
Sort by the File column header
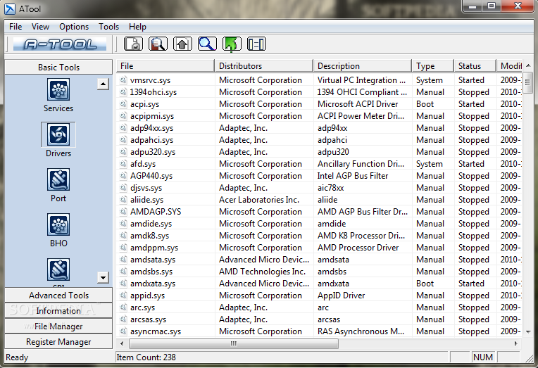(x=165, y=66)
